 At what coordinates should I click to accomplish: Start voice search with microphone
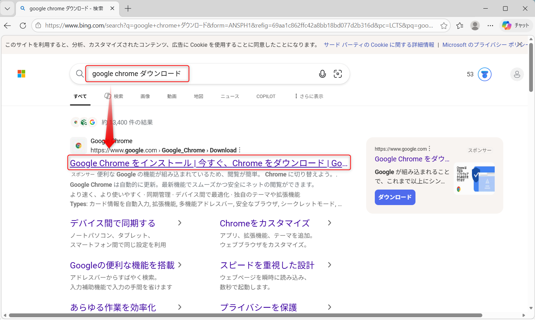pyautogui.click(x=322, y=74)
